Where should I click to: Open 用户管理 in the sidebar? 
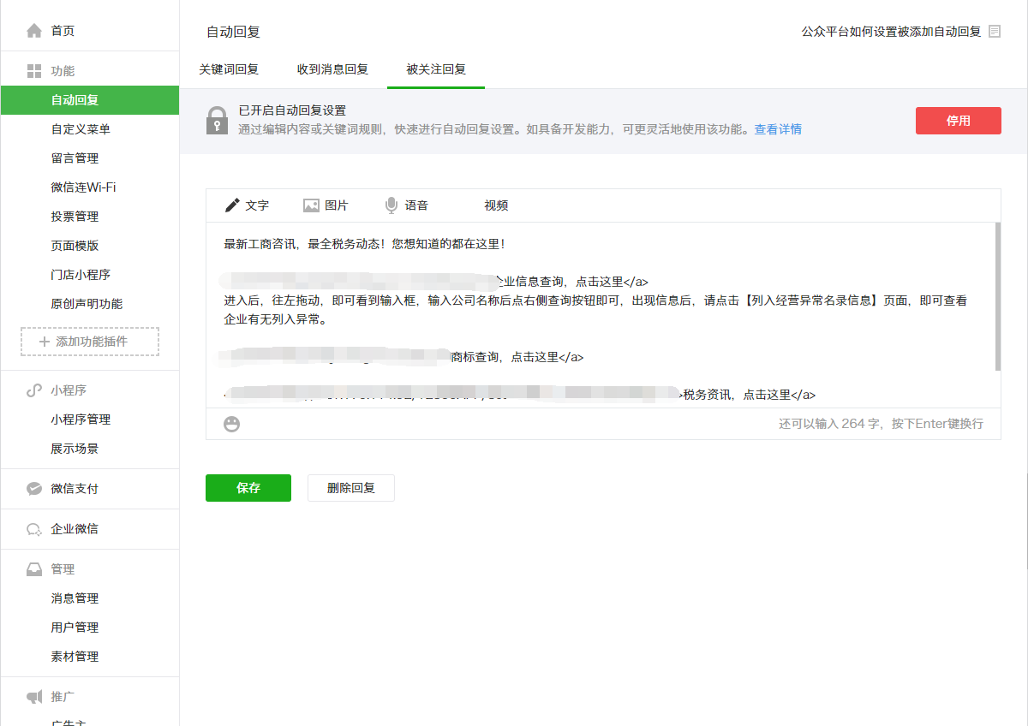(75, 628)
